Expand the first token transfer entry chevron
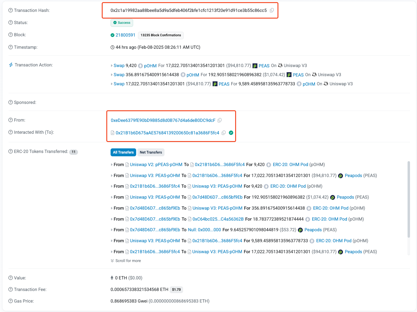The width and height of the screenshot is (417, 312). pyautogui.click(x=111, y=165)
